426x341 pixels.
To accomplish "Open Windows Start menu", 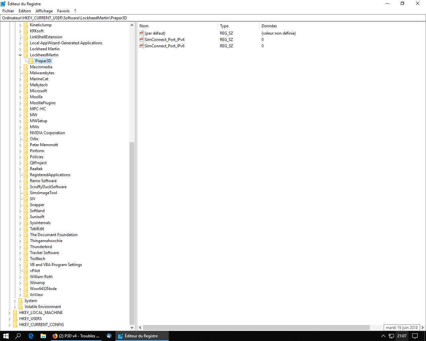I will [x=6, y=336].
